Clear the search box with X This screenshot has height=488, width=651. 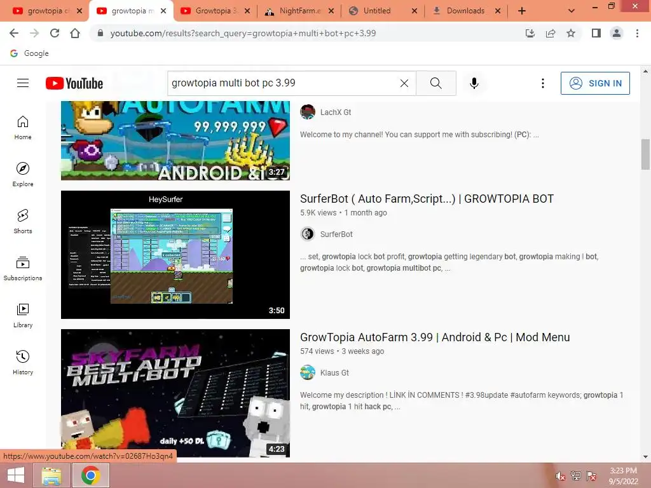[404, 83]
